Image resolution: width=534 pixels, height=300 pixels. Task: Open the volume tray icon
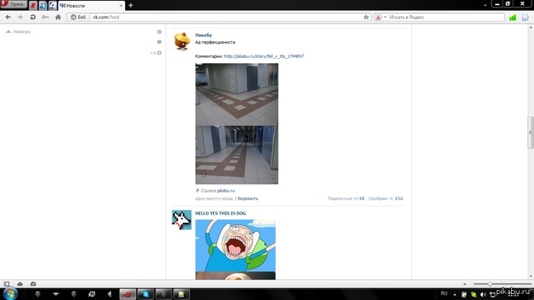tap(483, 295)
